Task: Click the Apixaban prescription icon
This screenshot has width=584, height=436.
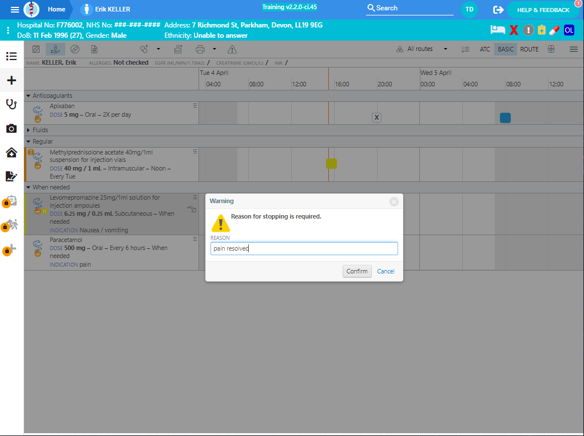Action: [38, 114]
